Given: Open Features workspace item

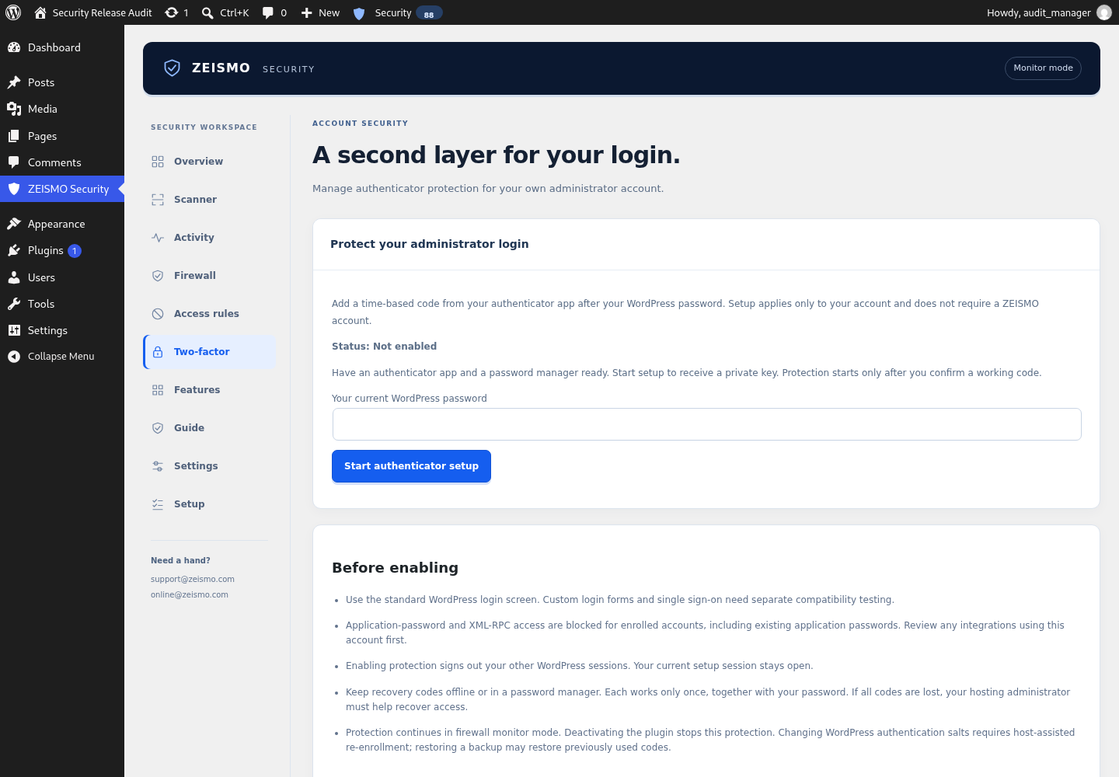Looking at the screenshot, I should point(210,390).
